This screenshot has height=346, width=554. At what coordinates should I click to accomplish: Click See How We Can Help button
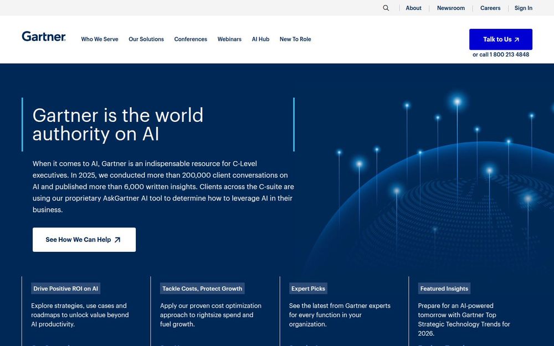pyautogui.click(x=84, y=240)
